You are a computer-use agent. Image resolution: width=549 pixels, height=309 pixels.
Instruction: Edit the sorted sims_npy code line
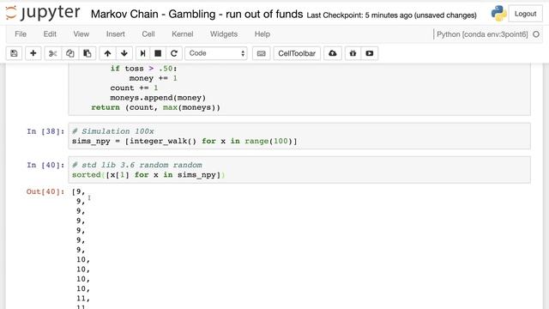click(x=148, y=175)
